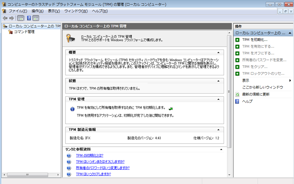Open link 所有者のパスワードはいつ変更しますか?
The height and width of the screenshot is (184, 294).
[x=102, y=168]
